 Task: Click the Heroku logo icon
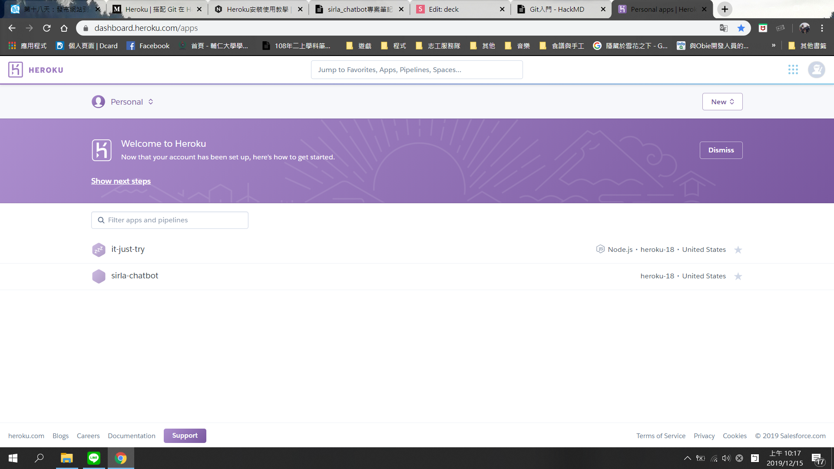(x=16, y=70)
